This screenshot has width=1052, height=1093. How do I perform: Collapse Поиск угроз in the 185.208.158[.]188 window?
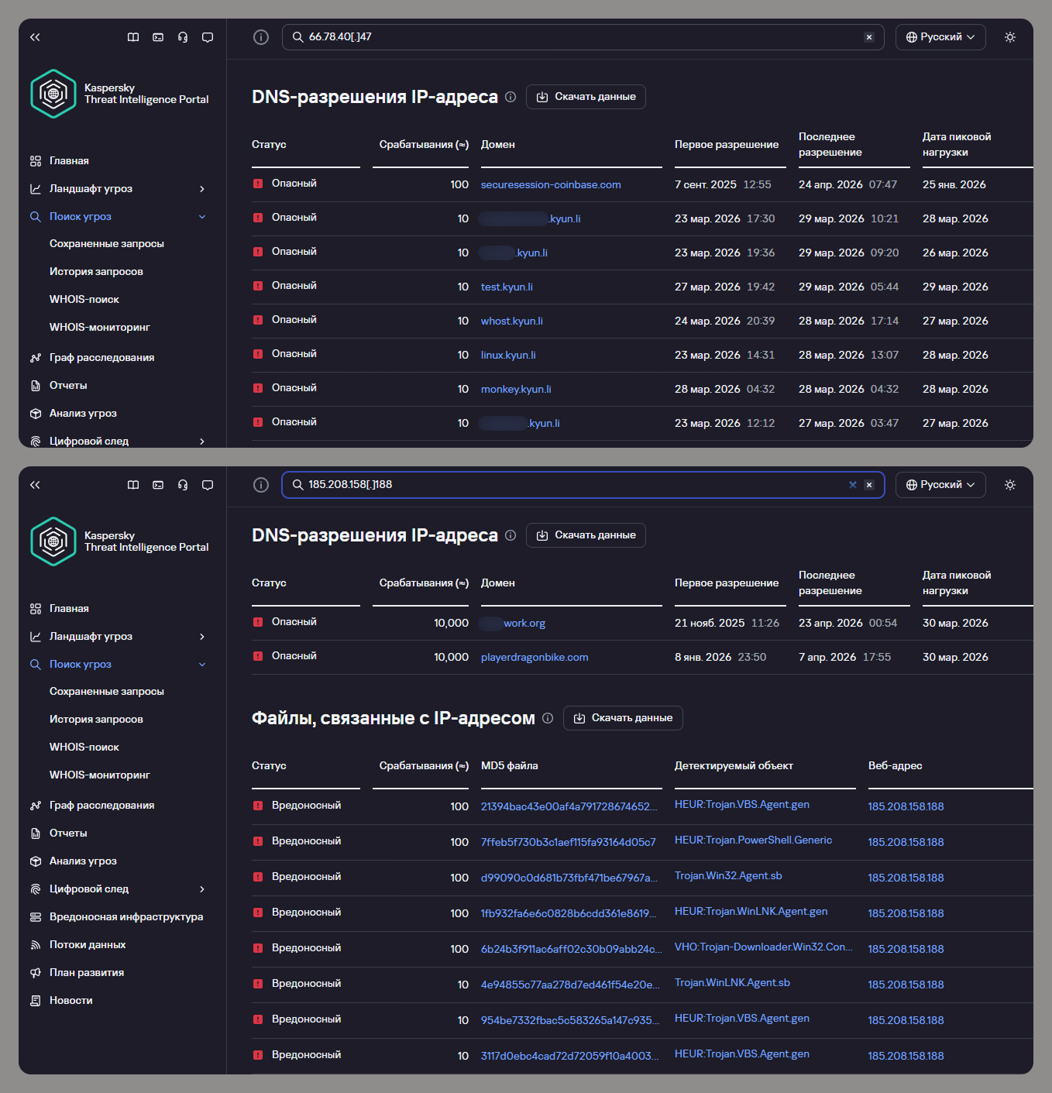(202, 665)
